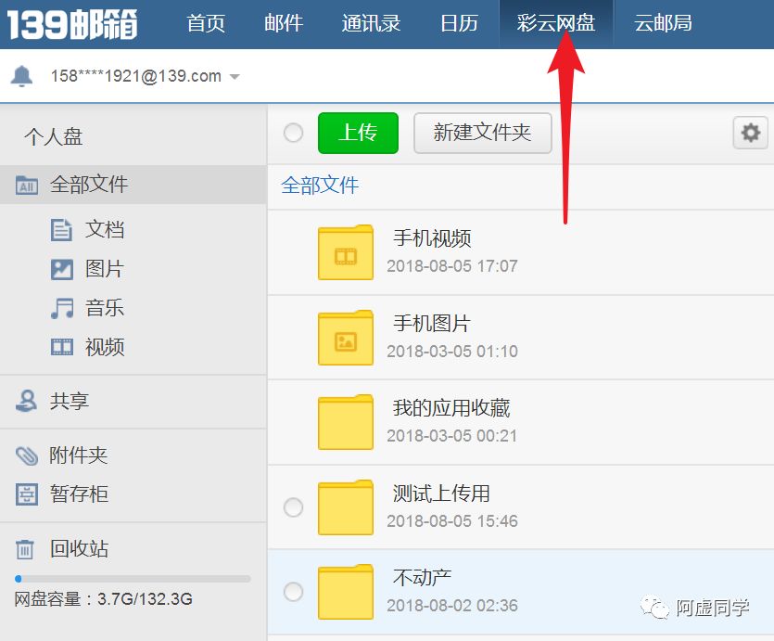Click the paperclip icon beside 附件夹
Viewport: 774px width, 641px height.
coord(27,455)
